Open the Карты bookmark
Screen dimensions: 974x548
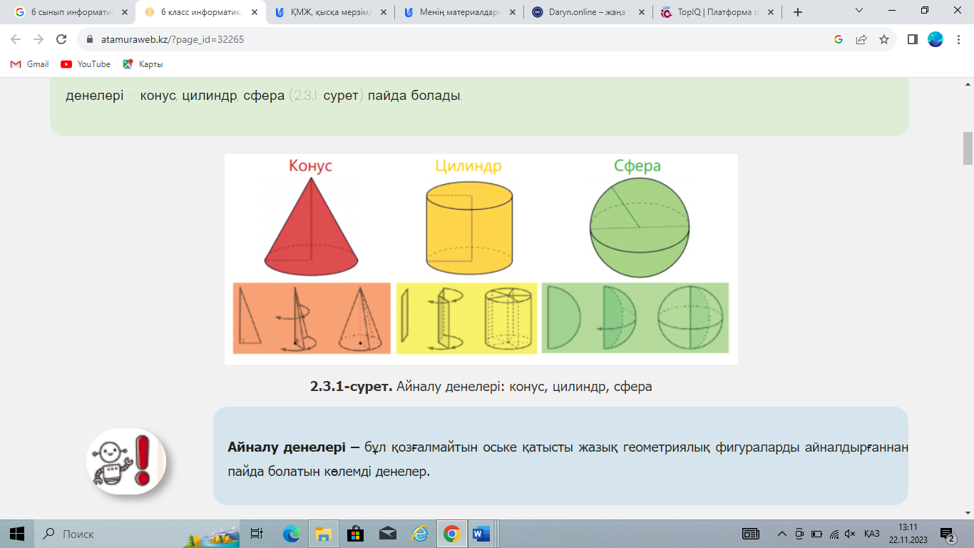point(143,64)
